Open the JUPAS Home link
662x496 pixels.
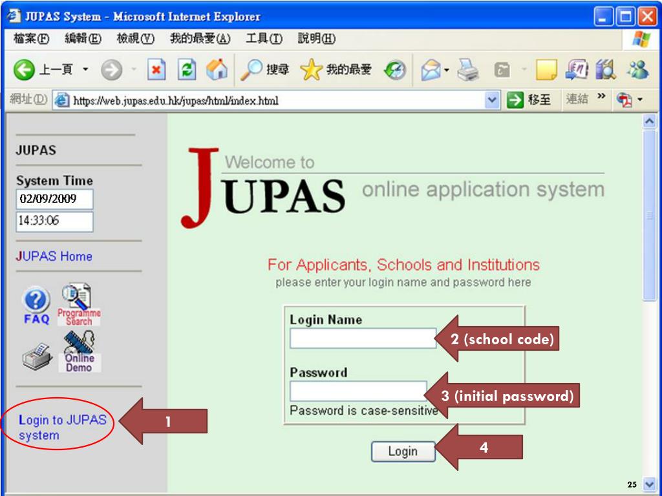click(x=54, y=256)
